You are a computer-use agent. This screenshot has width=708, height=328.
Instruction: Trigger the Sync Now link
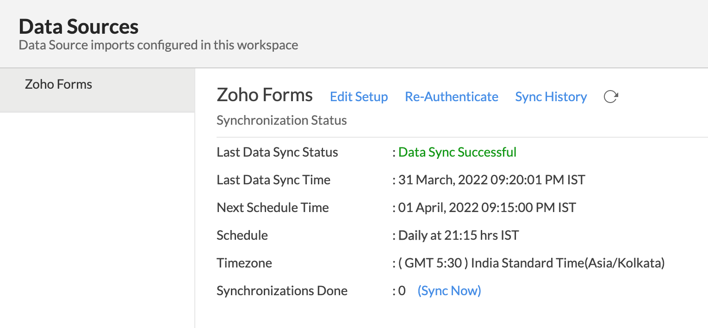(x=449, y=291)
